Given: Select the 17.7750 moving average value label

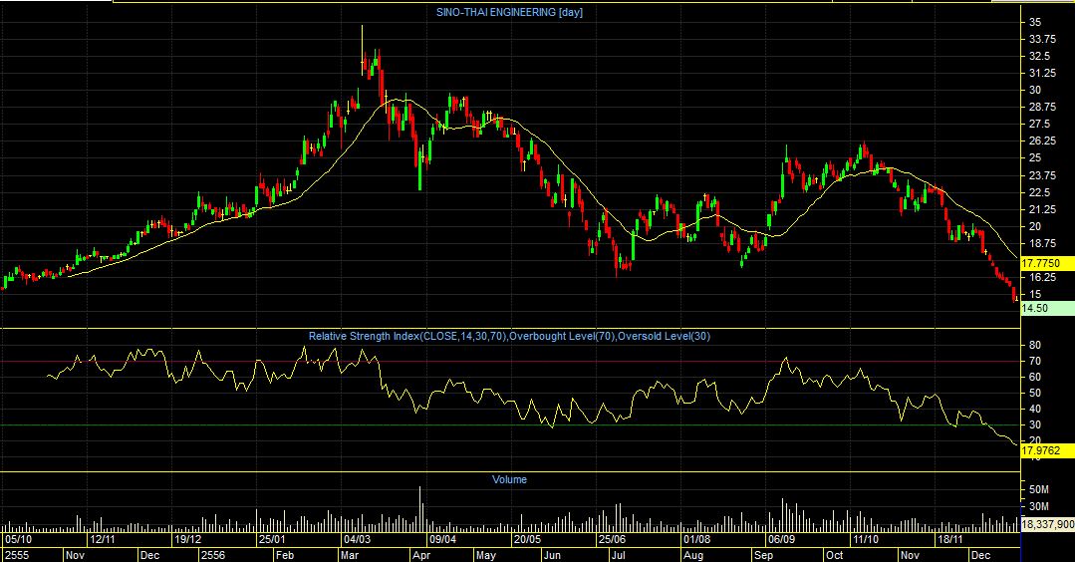Looking at the screenshot, I should click(x=1047, y=263).
